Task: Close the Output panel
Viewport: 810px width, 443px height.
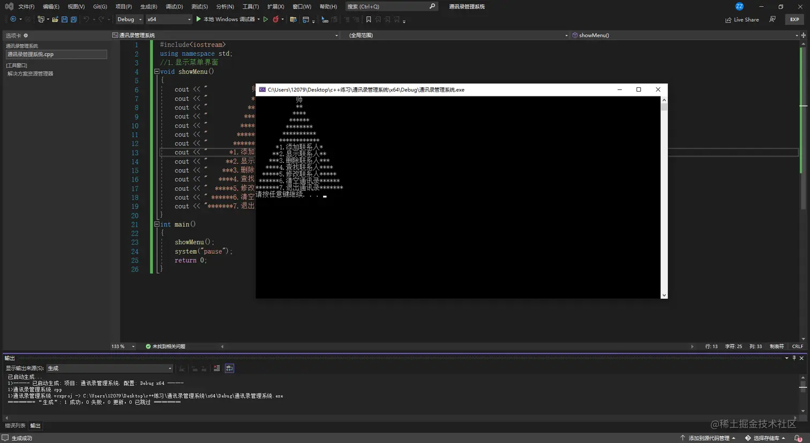Action: tap(801, 358)
